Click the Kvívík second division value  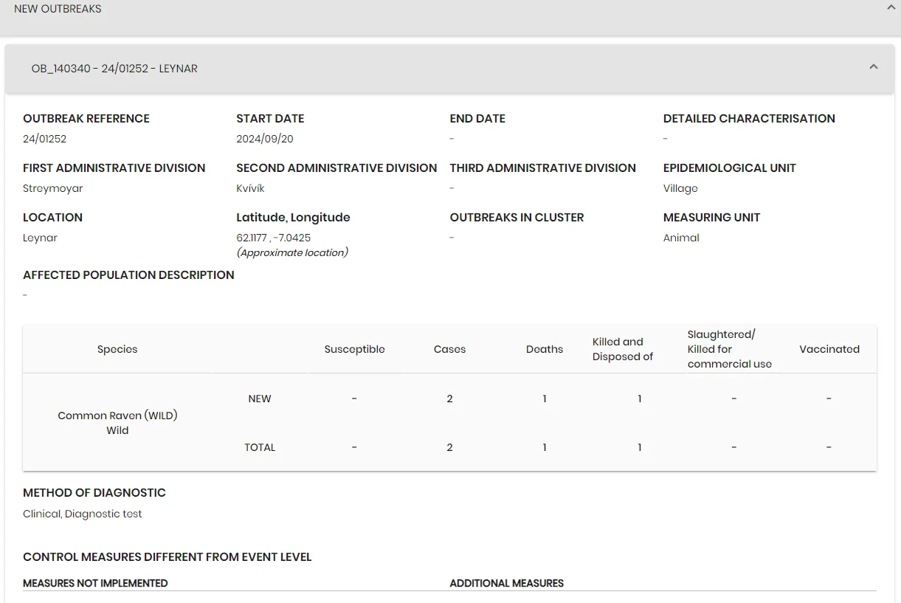point(250,188)
